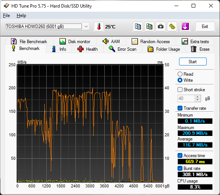Screen dimensions: 220x195
Task: Click the short stroke gB input field
Action: coord(186,98)
